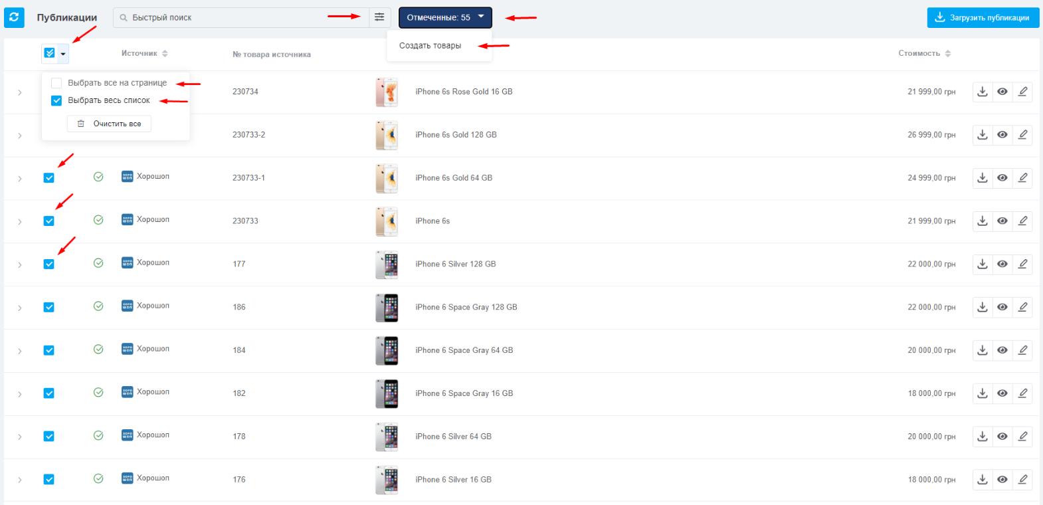Download the iPhone 6s 230733 publication
Image resolution: width=1043 pixels, height=505 pixels.
pos(983,221)
